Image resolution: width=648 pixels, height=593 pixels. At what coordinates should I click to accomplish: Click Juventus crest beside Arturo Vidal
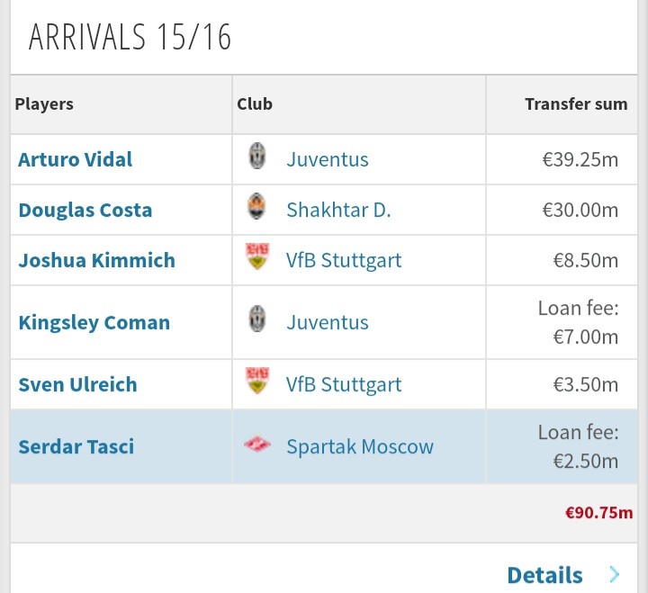point(257,157)
